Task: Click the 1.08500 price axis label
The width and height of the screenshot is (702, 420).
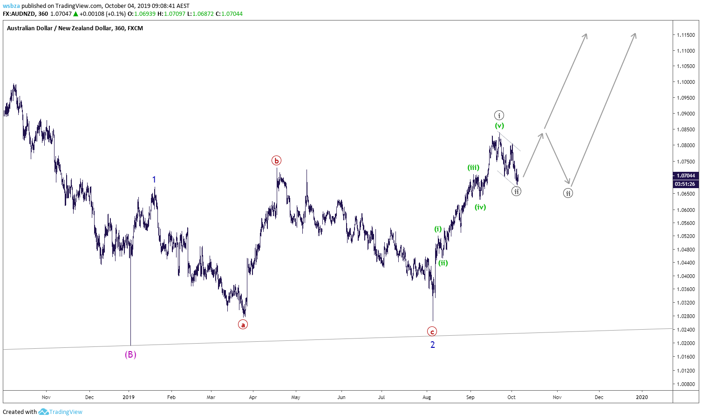Action: [x=686, y=129]
